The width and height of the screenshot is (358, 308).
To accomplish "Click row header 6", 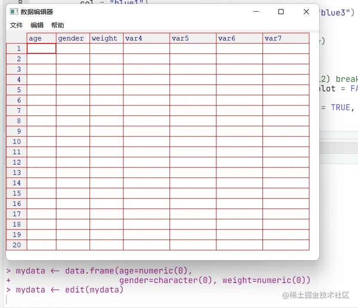I will [x=16, y=100].
